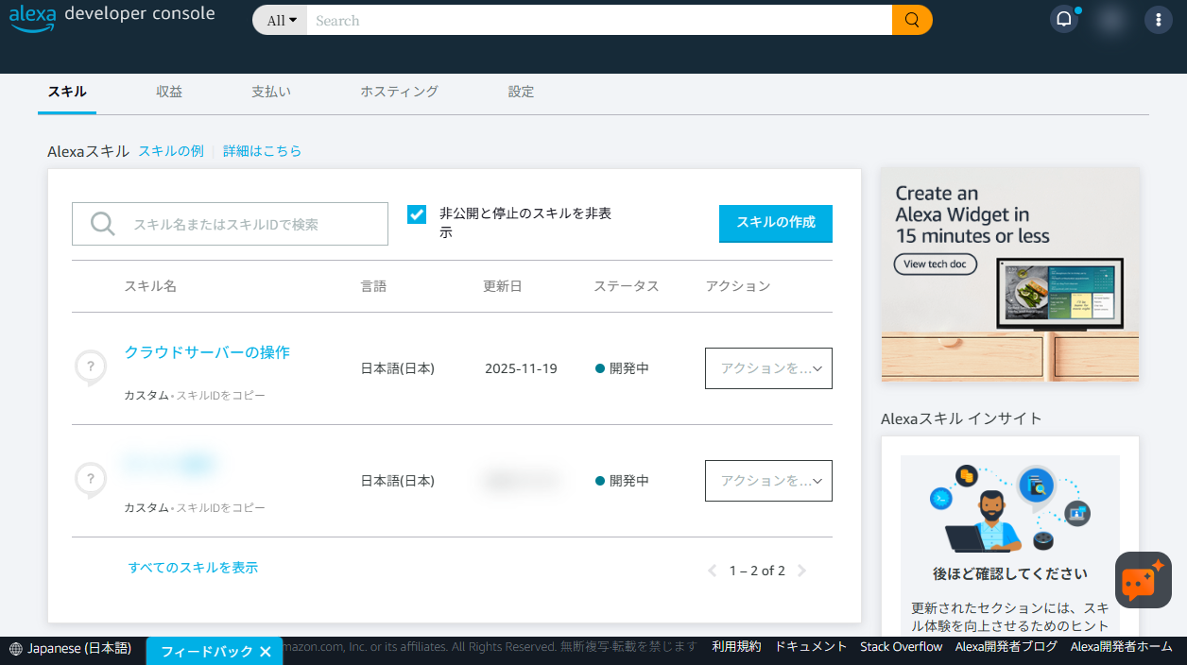Open the All category dropdown in search bar

point(279,20)
